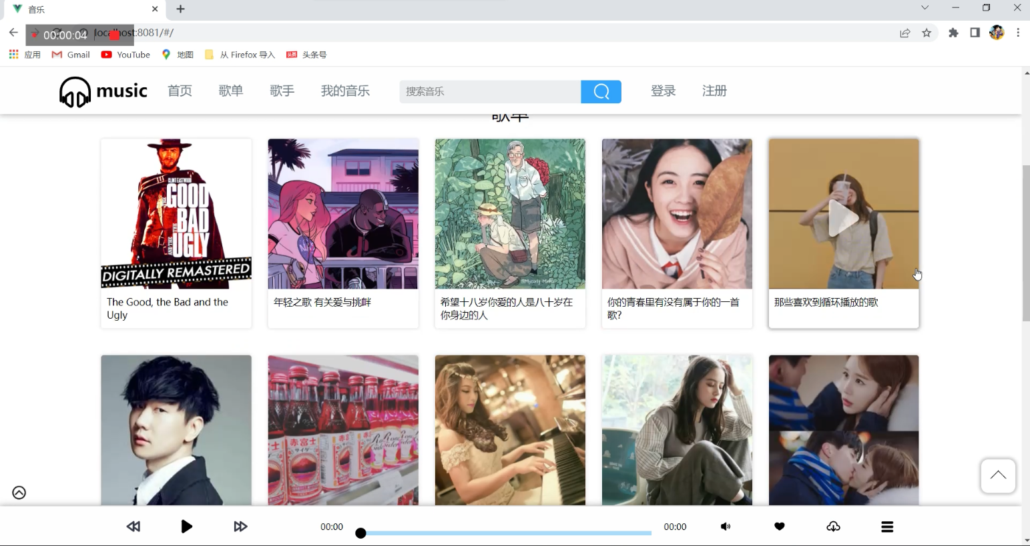Open the 我的音乐 menu item

click(344, 91)
